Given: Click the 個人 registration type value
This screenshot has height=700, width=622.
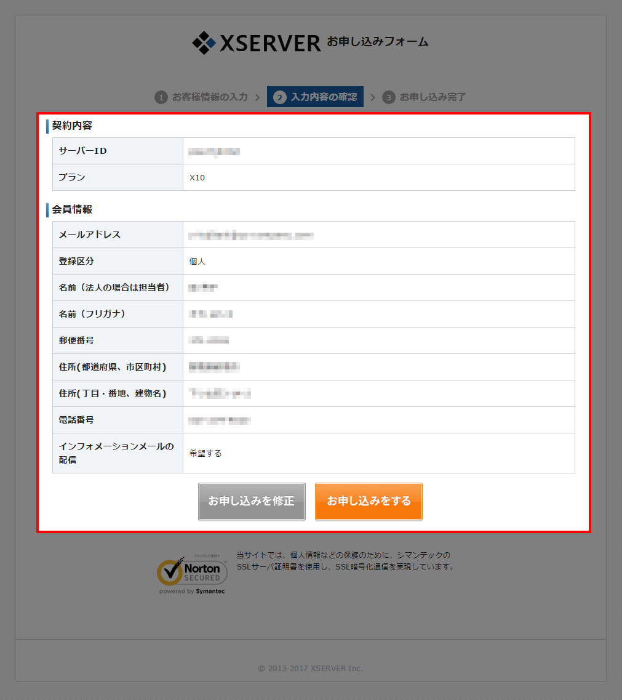Looking at the screenshot, I should pos(197,261).
